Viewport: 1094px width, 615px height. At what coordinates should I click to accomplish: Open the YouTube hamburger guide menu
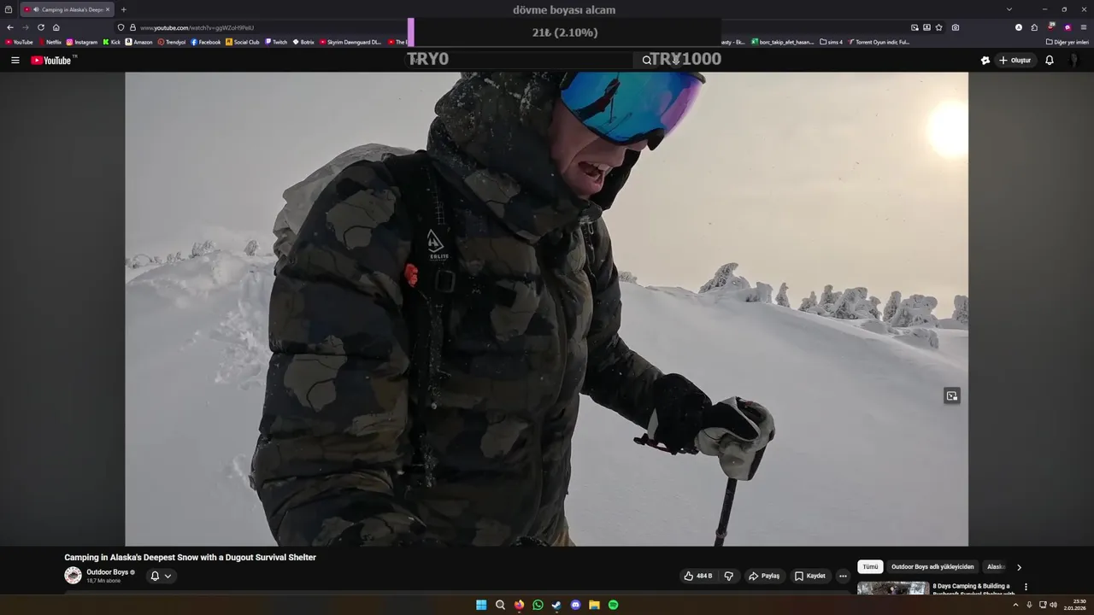pos(15,61)
